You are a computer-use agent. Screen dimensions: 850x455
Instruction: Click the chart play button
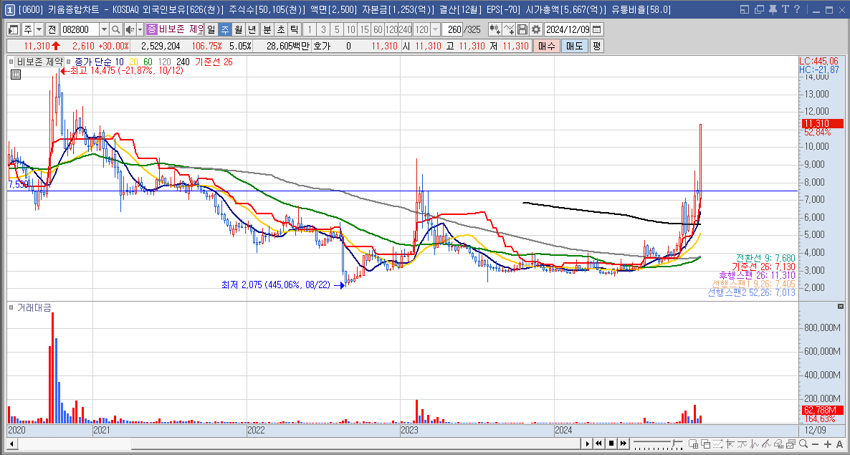(x=588, y=444)
